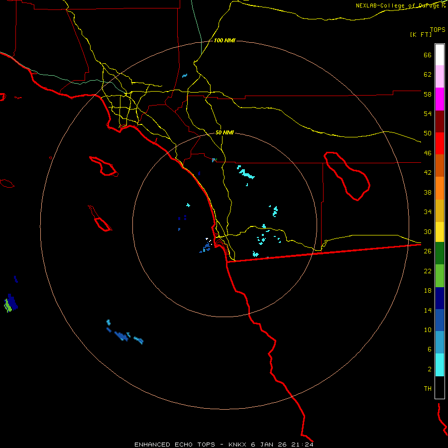448x448 pixels.
Task: Click the legend value "14"
Action: (428, 310)
